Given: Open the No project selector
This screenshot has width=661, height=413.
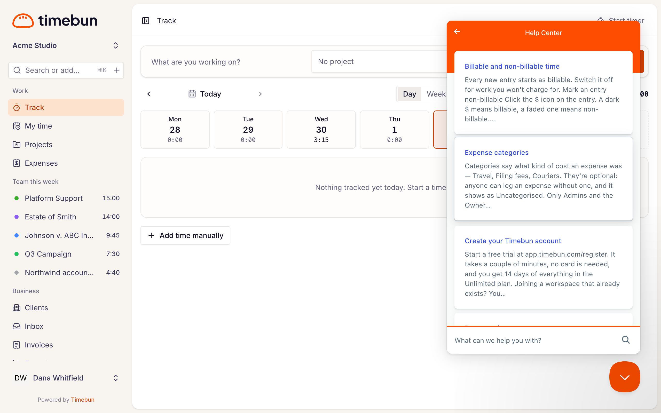Looking at the screenshot, I should [x=379, y=61].
